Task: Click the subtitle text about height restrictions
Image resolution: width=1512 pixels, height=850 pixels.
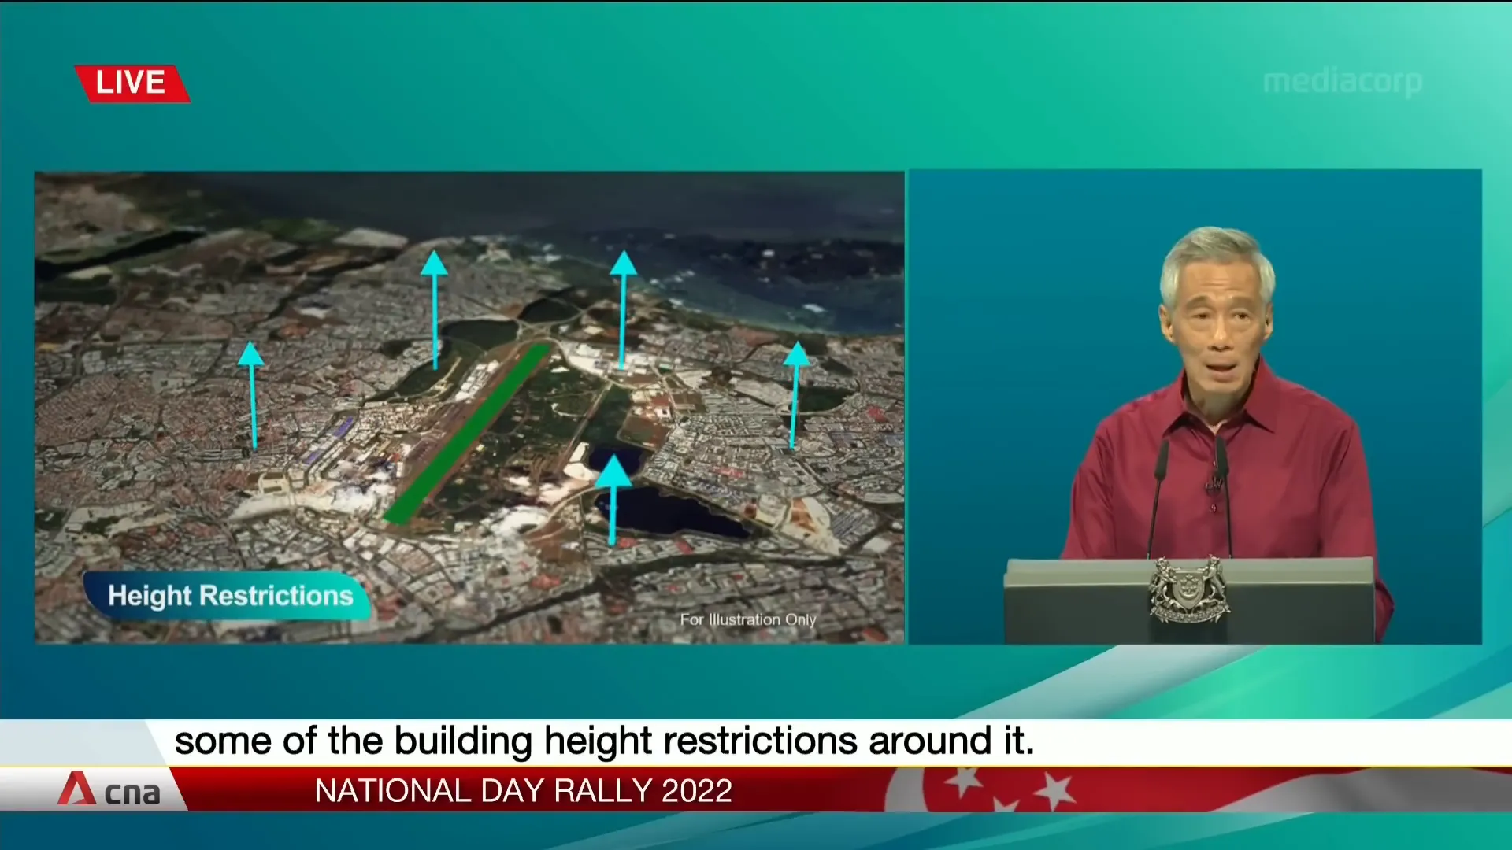Action: click(x=604, y=741)
